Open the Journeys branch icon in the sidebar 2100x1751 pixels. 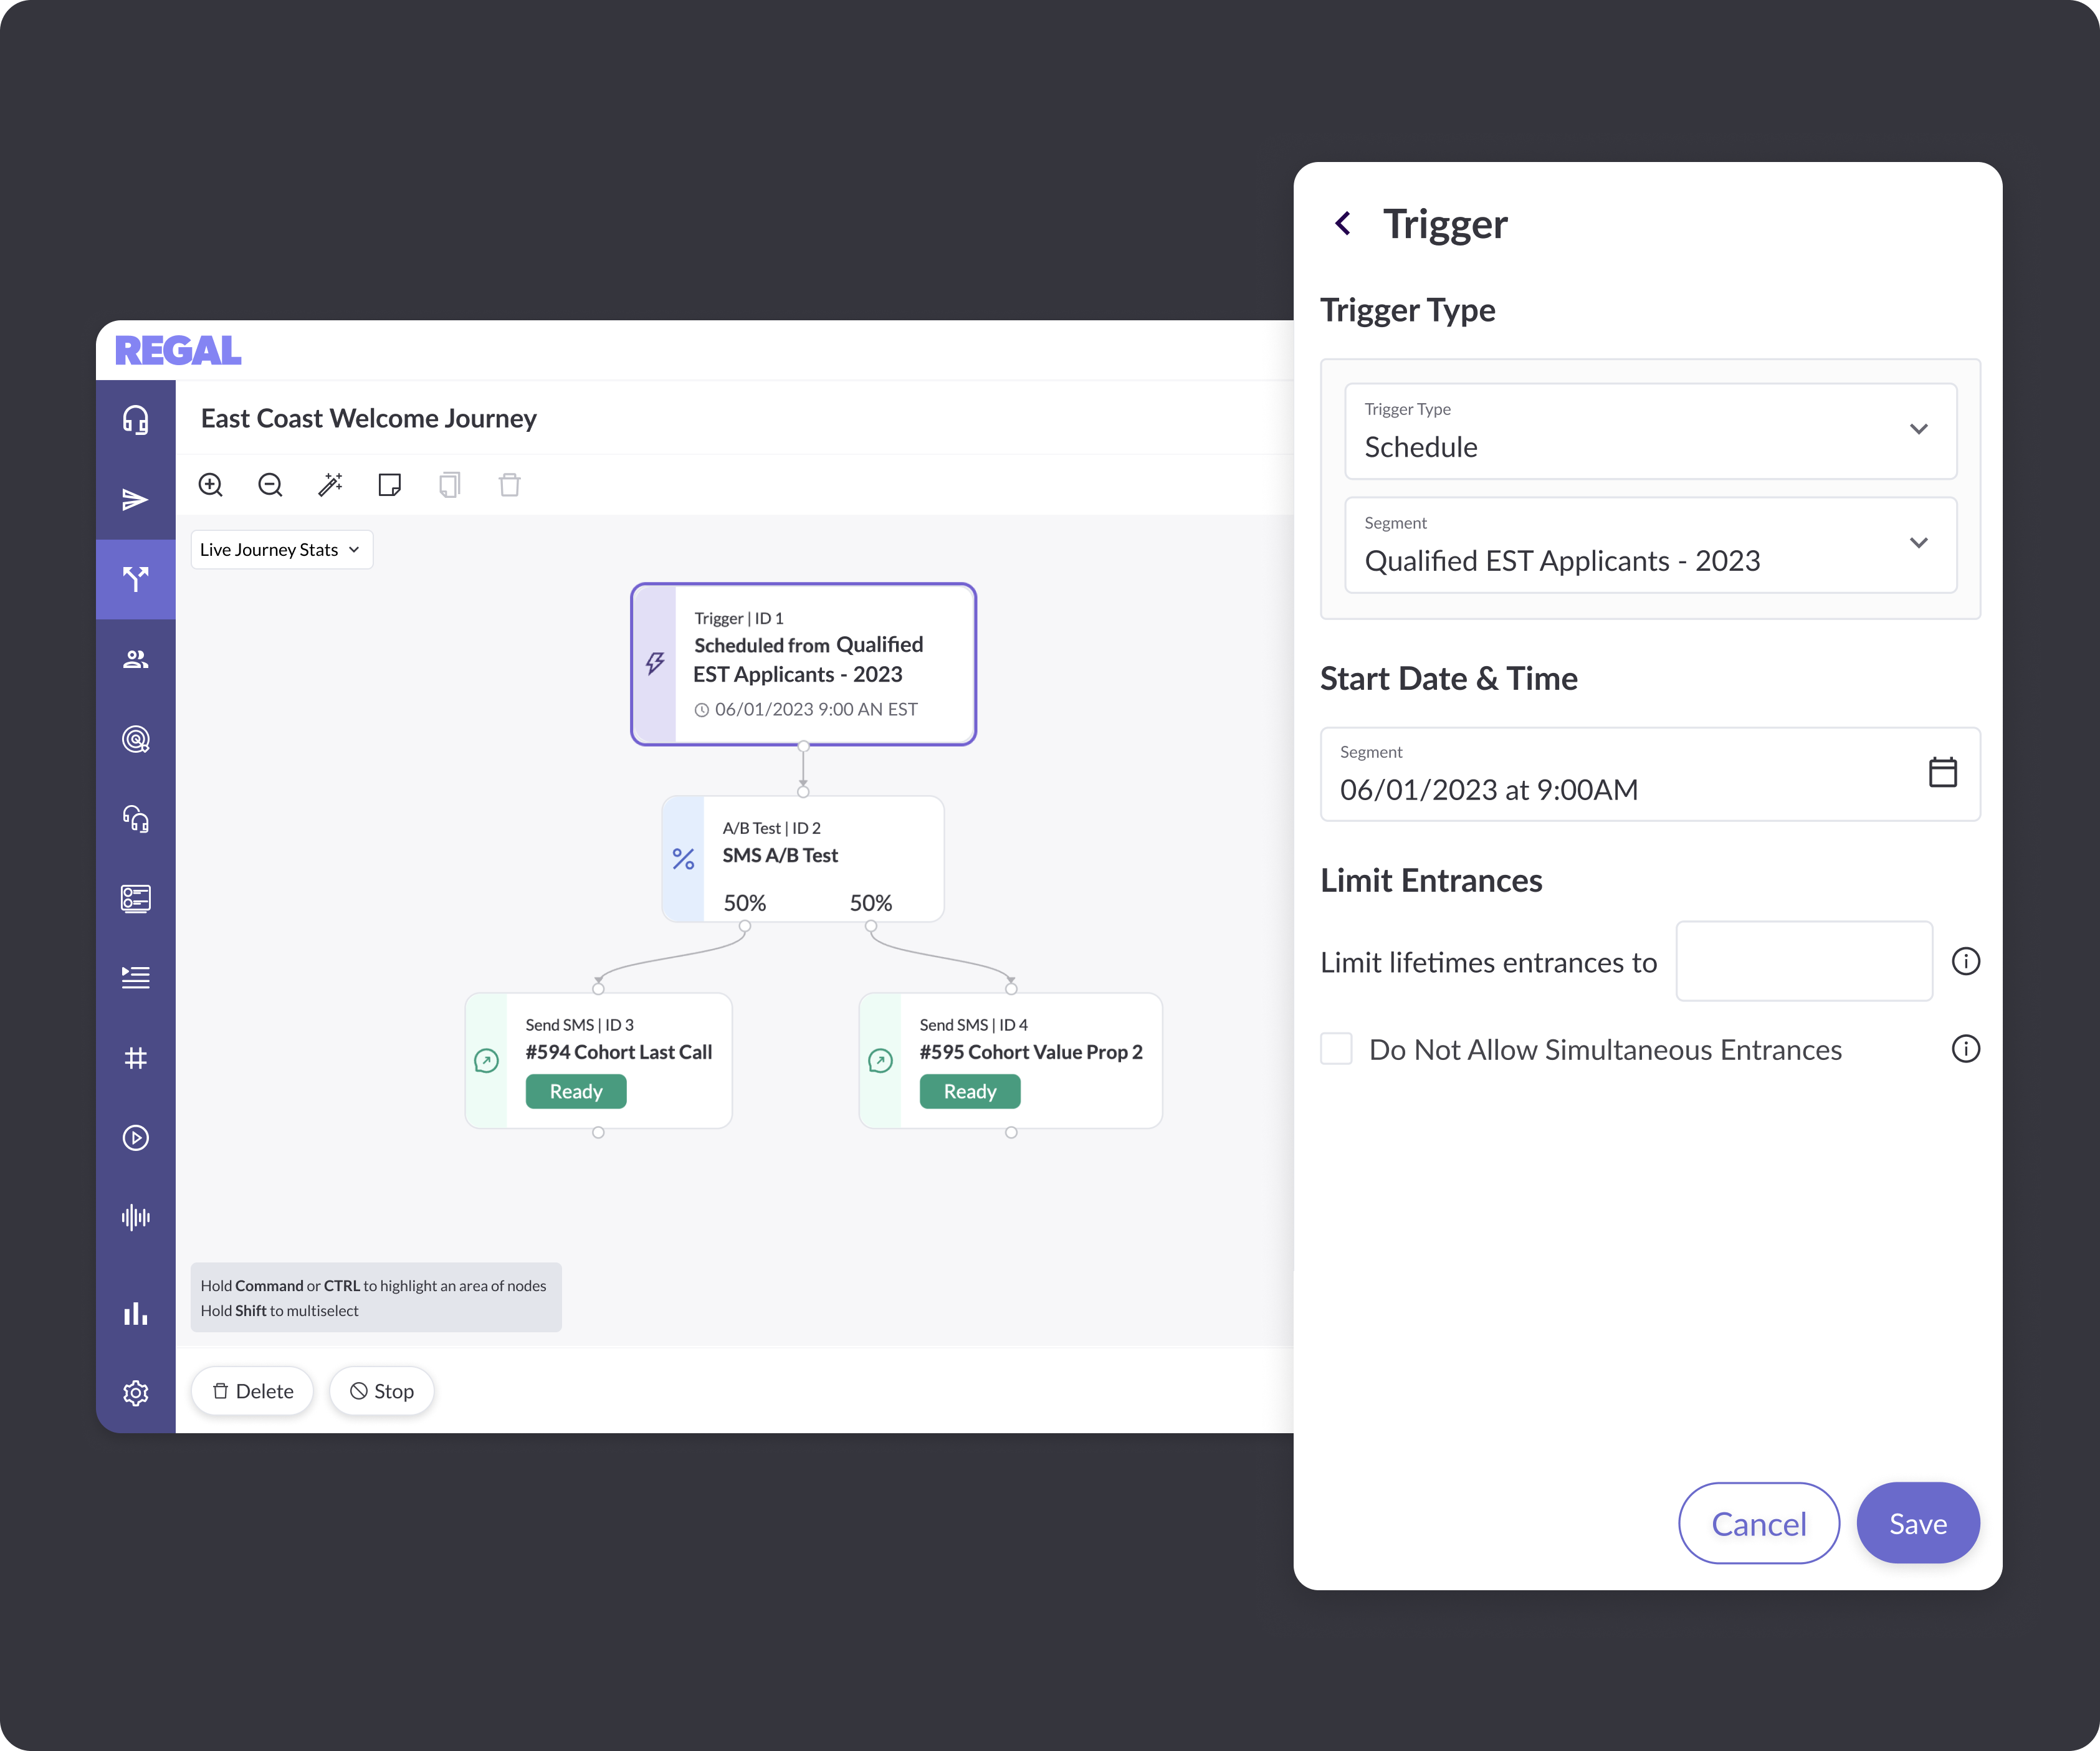tap(136, 578)
